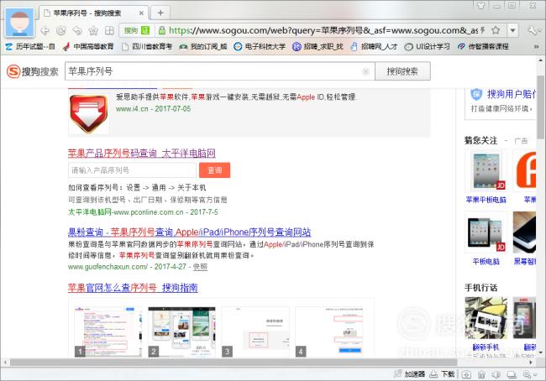Open the wrench tools menu
Screen dimensions: 546x381
click(x=533, y=30)
